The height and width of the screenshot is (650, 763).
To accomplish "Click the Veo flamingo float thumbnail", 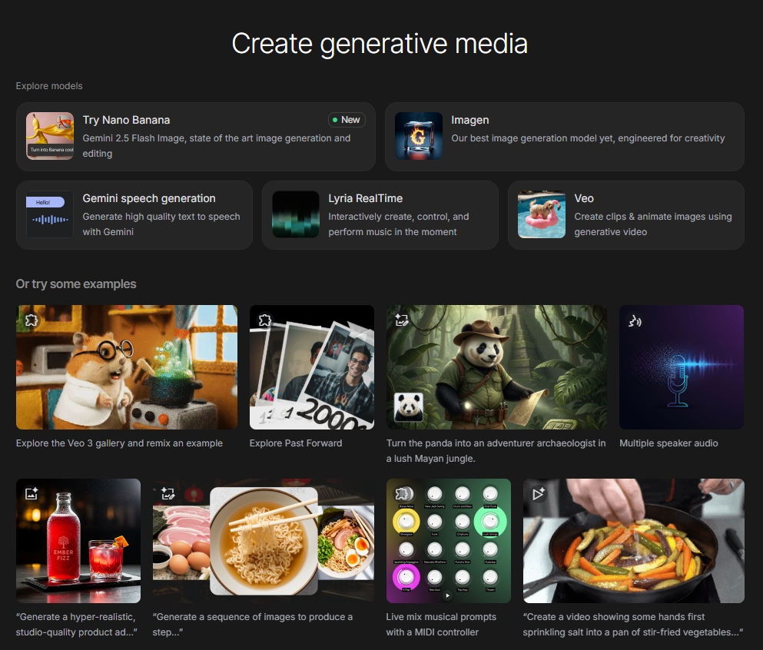I will [x=542, y=214].
